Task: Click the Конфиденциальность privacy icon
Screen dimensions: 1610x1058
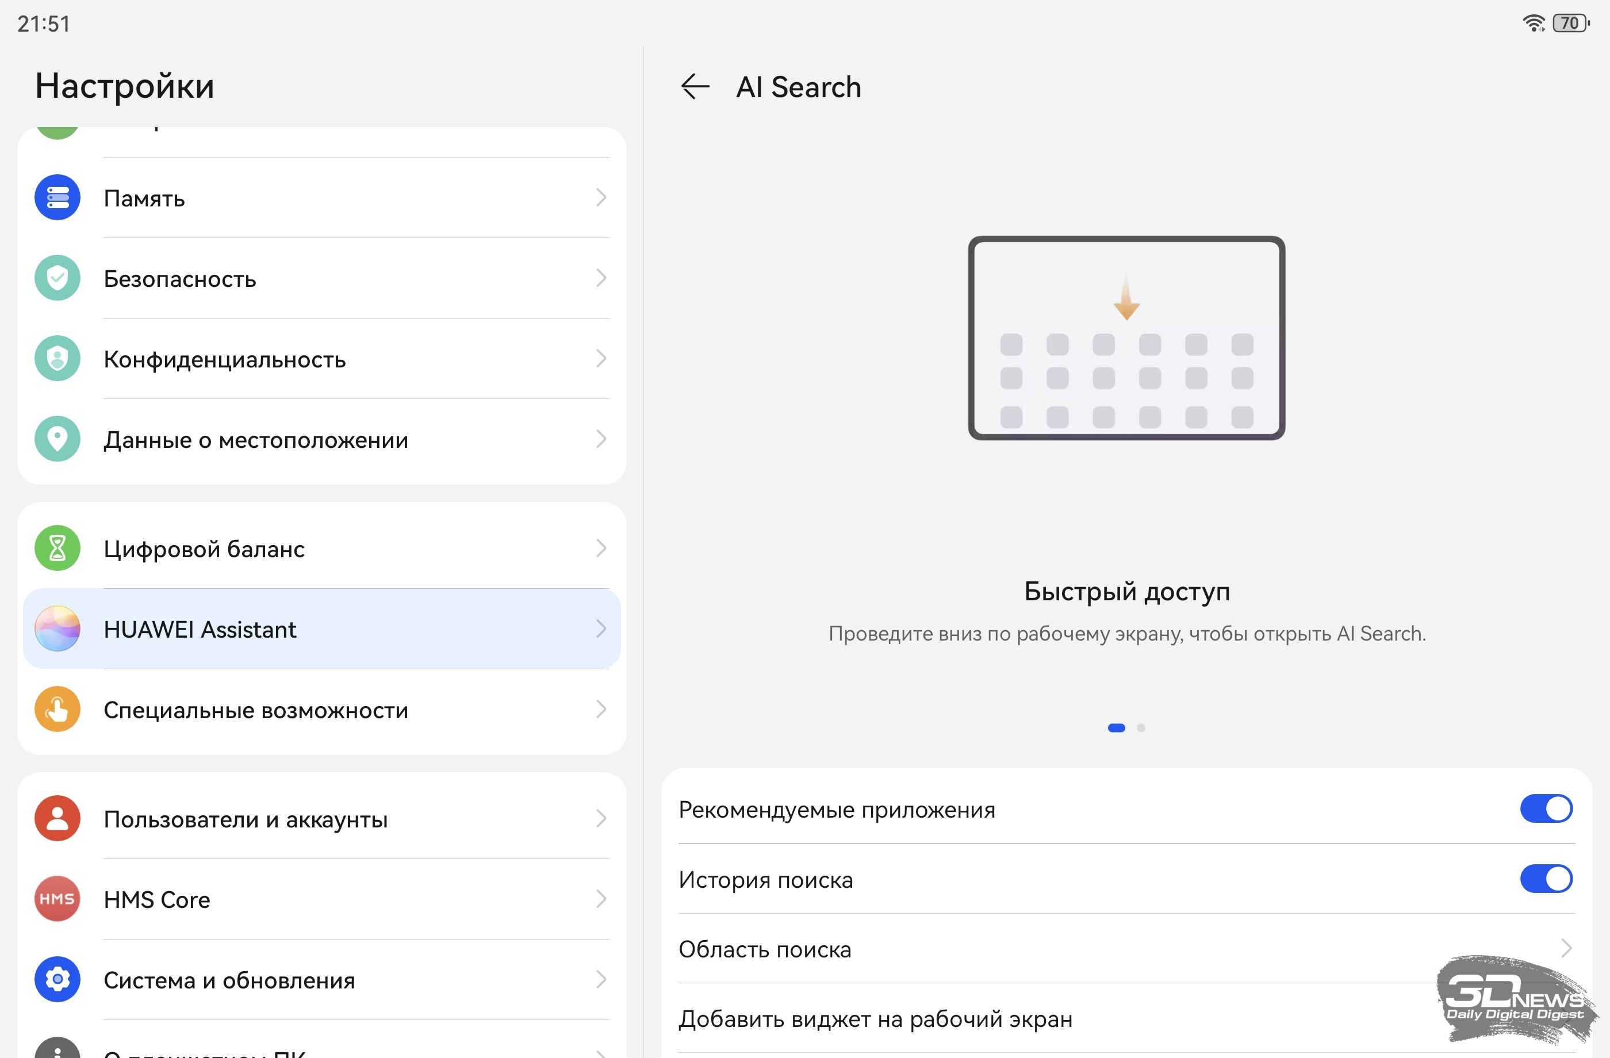Action: pyautogui.click(x=57, y=359)
